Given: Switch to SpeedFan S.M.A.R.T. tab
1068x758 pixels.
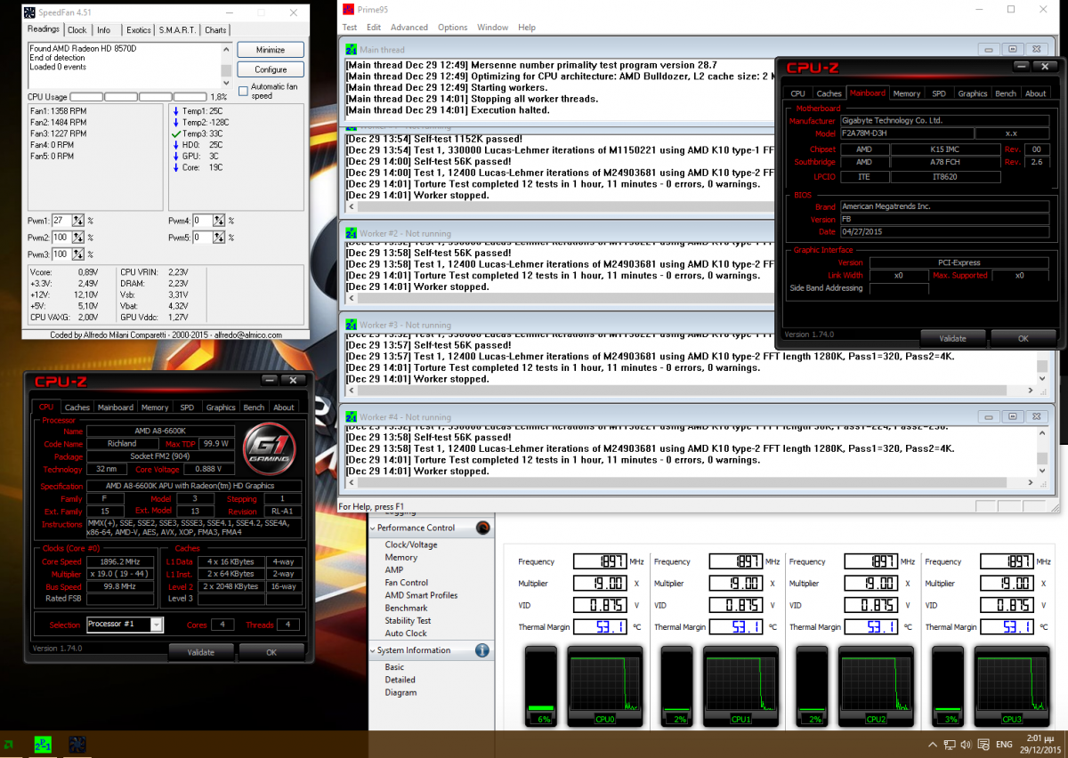Looking at the screenshot, I should (178, 30).
